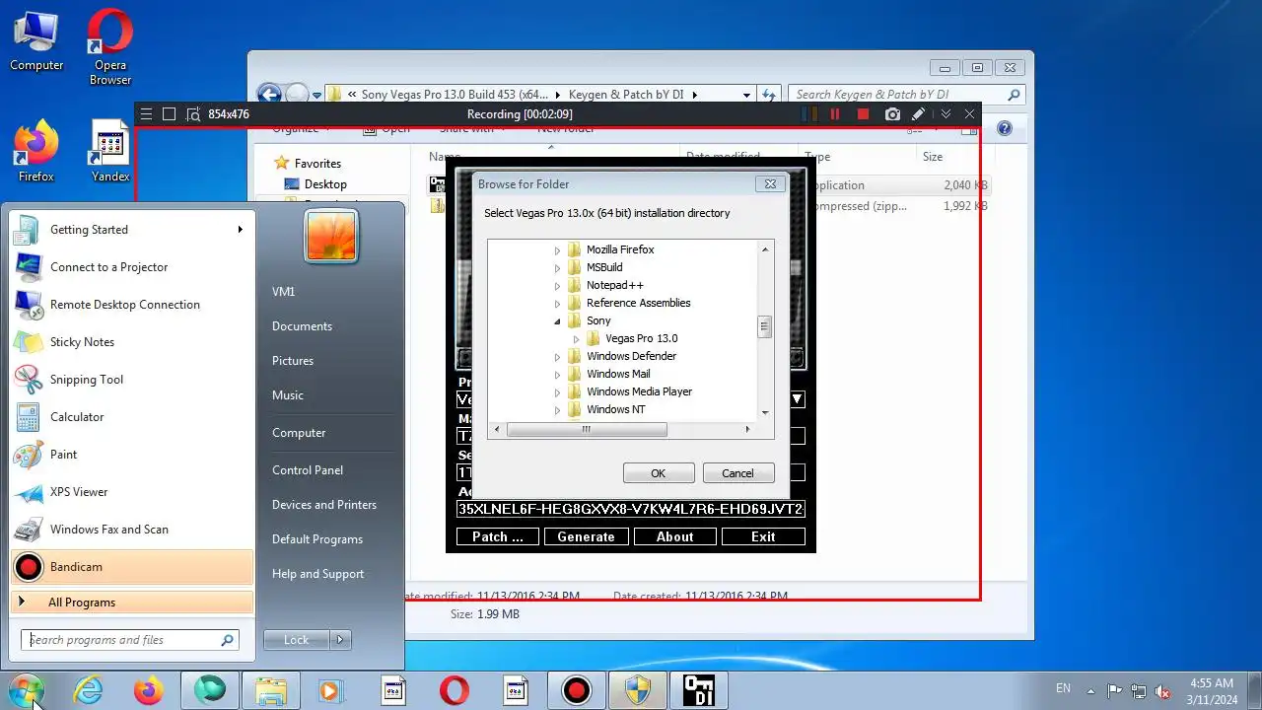Image resolution: width=1262 pixels, height=710 pixels.
Task: Open shutdown options arrow beside Lock
Action: 340,640
